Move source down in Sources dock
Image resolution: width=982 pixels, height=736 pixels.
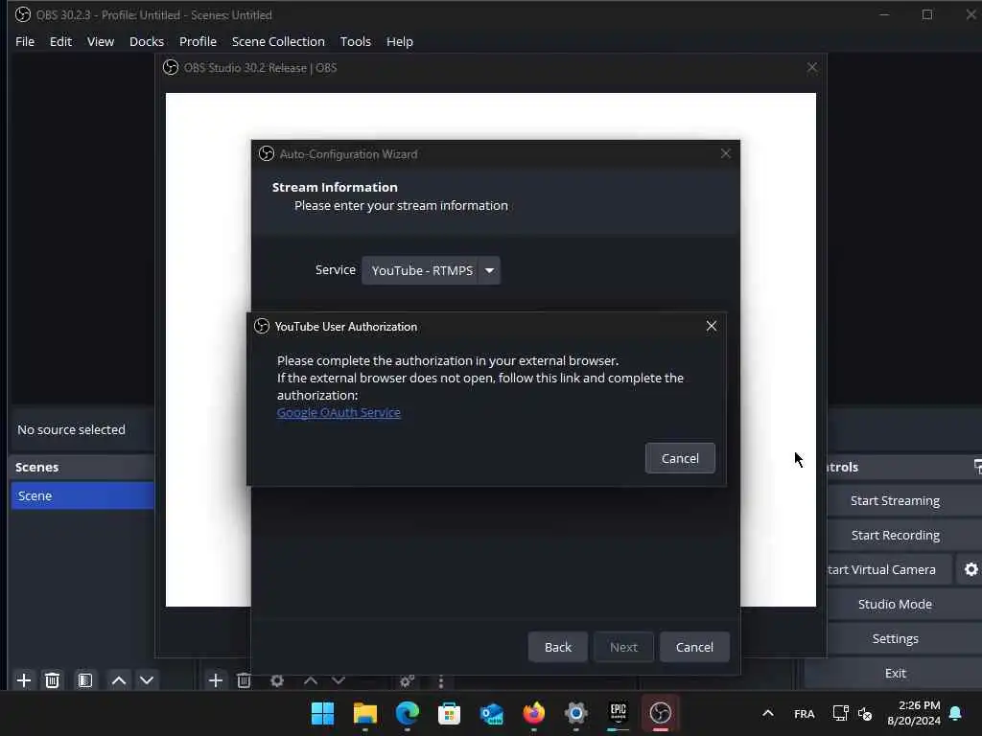tap(339, 680)
